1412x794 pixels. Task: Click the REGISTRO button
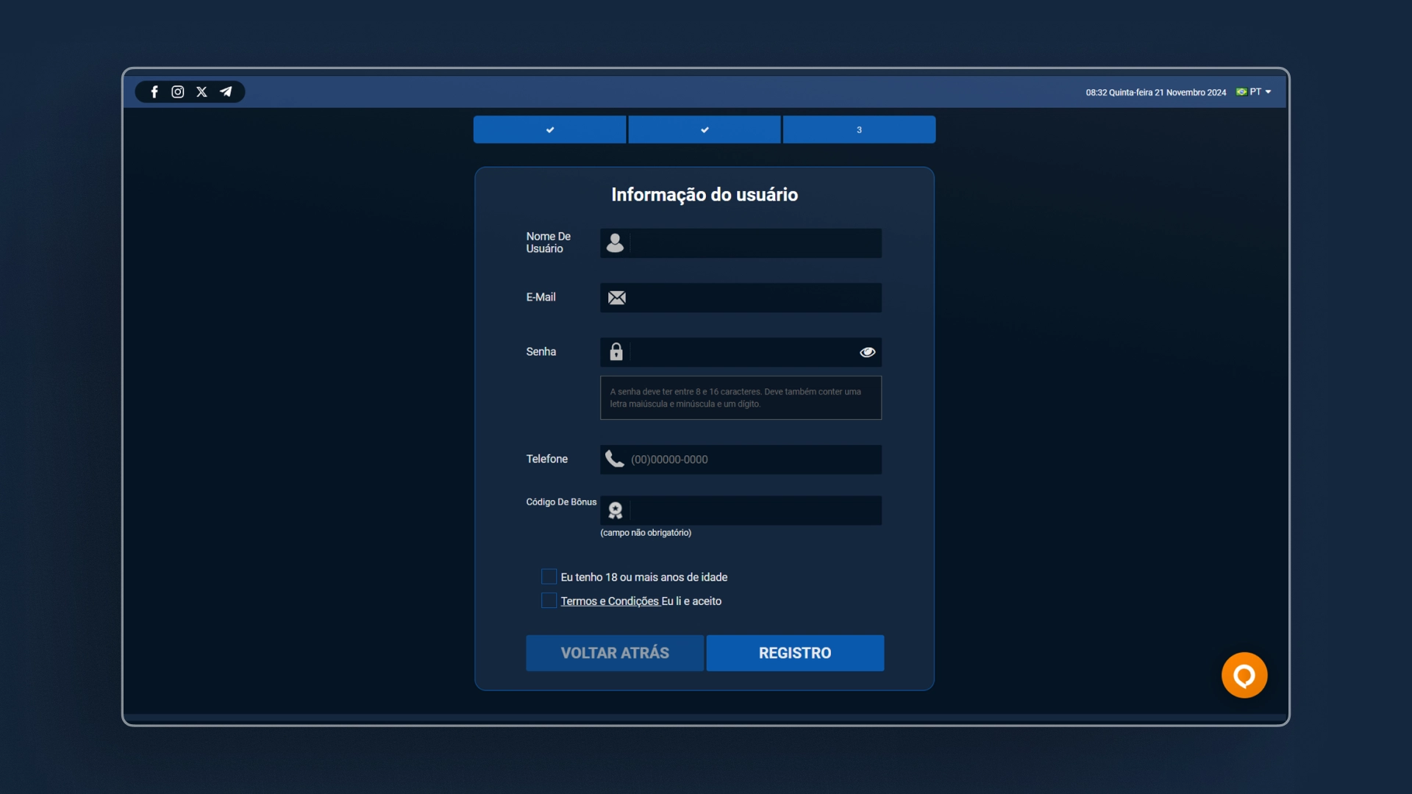795,653
